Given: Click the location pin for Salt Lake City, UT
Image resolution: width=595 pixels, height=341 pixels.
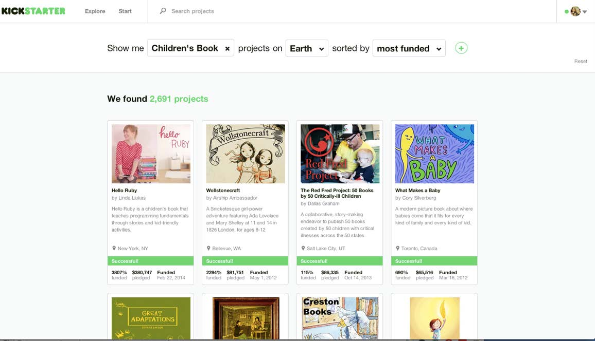Looking at the screenshot, I should [303, 248].
